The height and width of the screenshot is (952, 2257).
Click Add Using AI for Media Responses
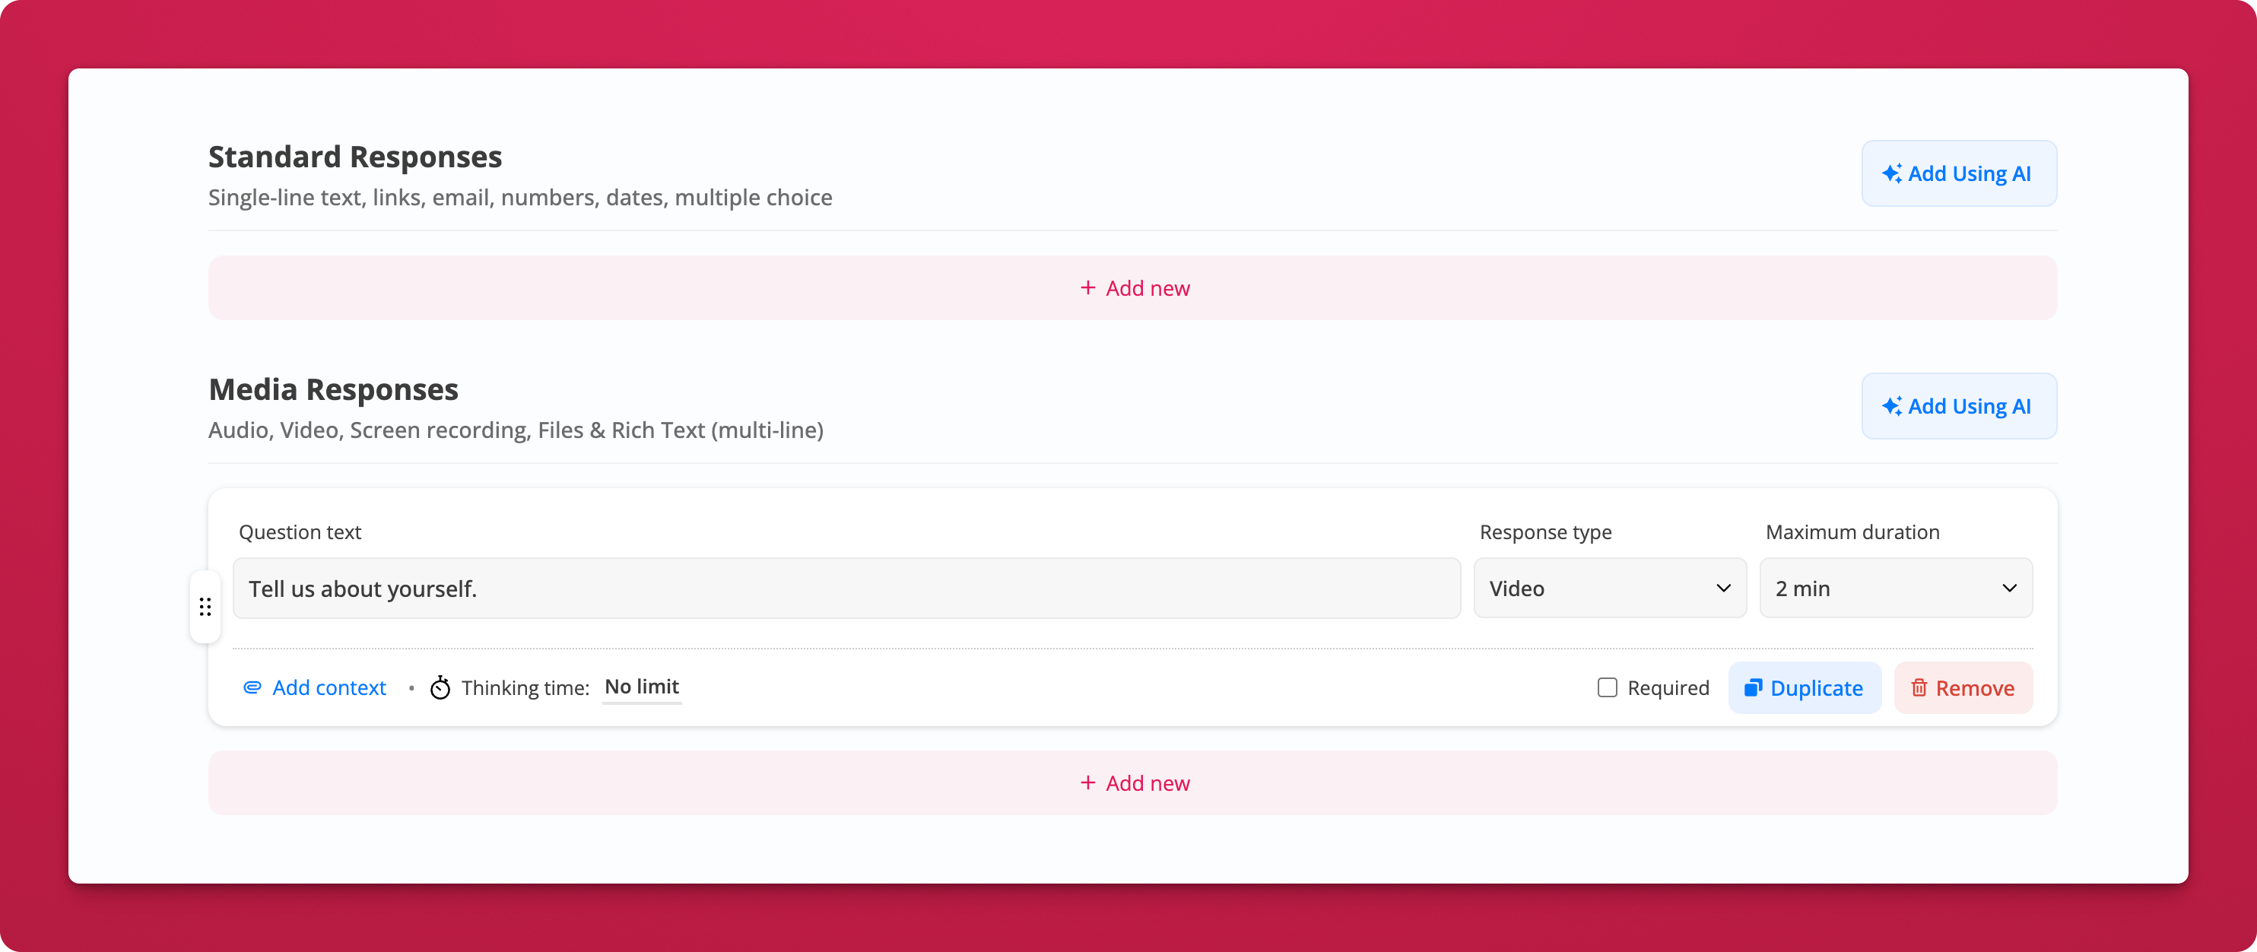[x=1958, y=406]
